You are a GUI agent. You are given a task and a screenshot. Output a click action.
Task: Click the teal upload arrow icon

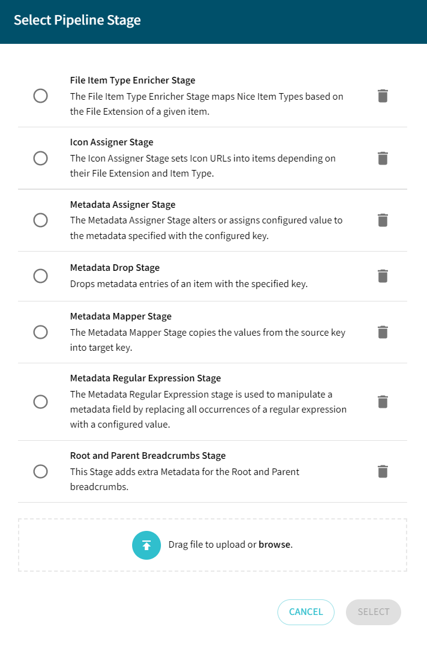147,545
